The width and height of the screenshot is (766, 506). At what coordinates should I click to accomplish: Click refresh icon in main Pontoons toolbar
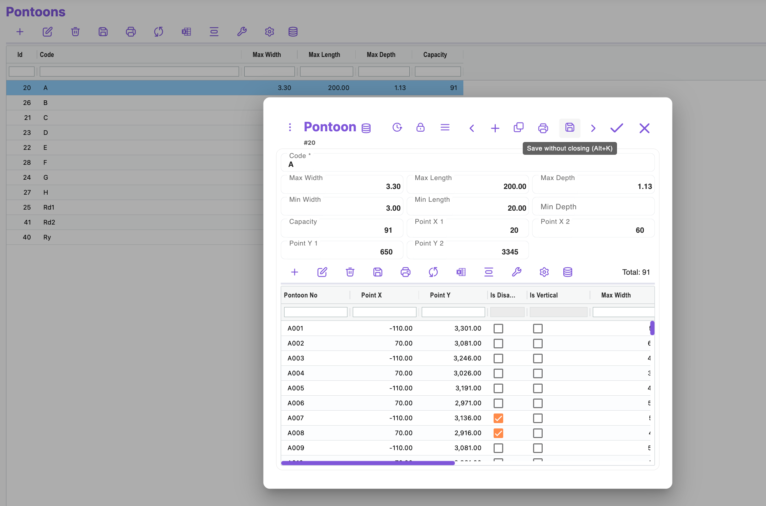click(159, 32)
